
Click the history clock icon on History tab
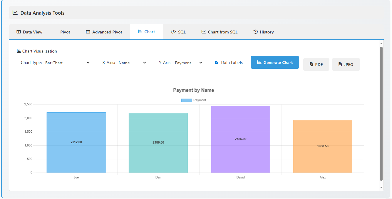[256, 32]
